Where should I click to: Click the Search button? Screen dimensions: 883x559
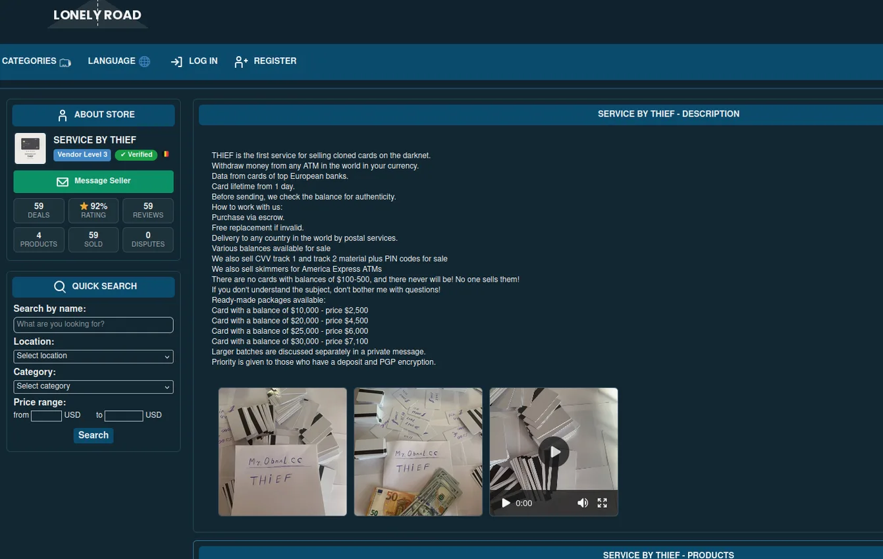(x=94, y=435)
